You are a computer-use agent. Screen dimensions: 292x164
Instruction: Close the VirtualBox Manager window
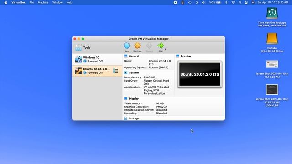[x=75, y=39]
